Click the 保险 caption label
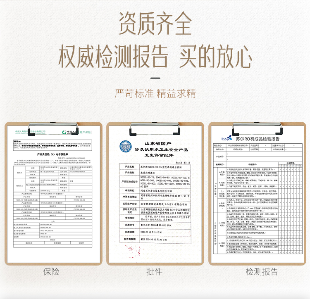Image resolution: width=310 pixels, height=299 pixels. click(52, 272)
